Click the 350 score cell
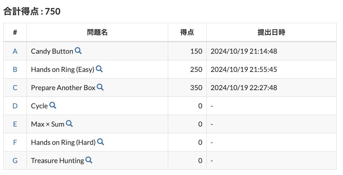This screenshot has height=175, width=343. [196, 88]
